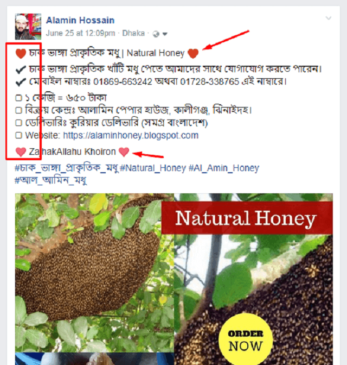This screenshot has height=365, width=347.
Task: Click the square box beside ১ কেজি price line
Action: pyautogui.click(x=18, y=98)
